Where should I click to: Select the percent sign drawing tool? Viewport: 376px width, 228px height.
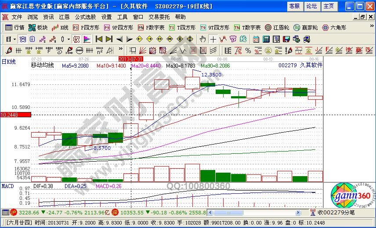[248, 51]
